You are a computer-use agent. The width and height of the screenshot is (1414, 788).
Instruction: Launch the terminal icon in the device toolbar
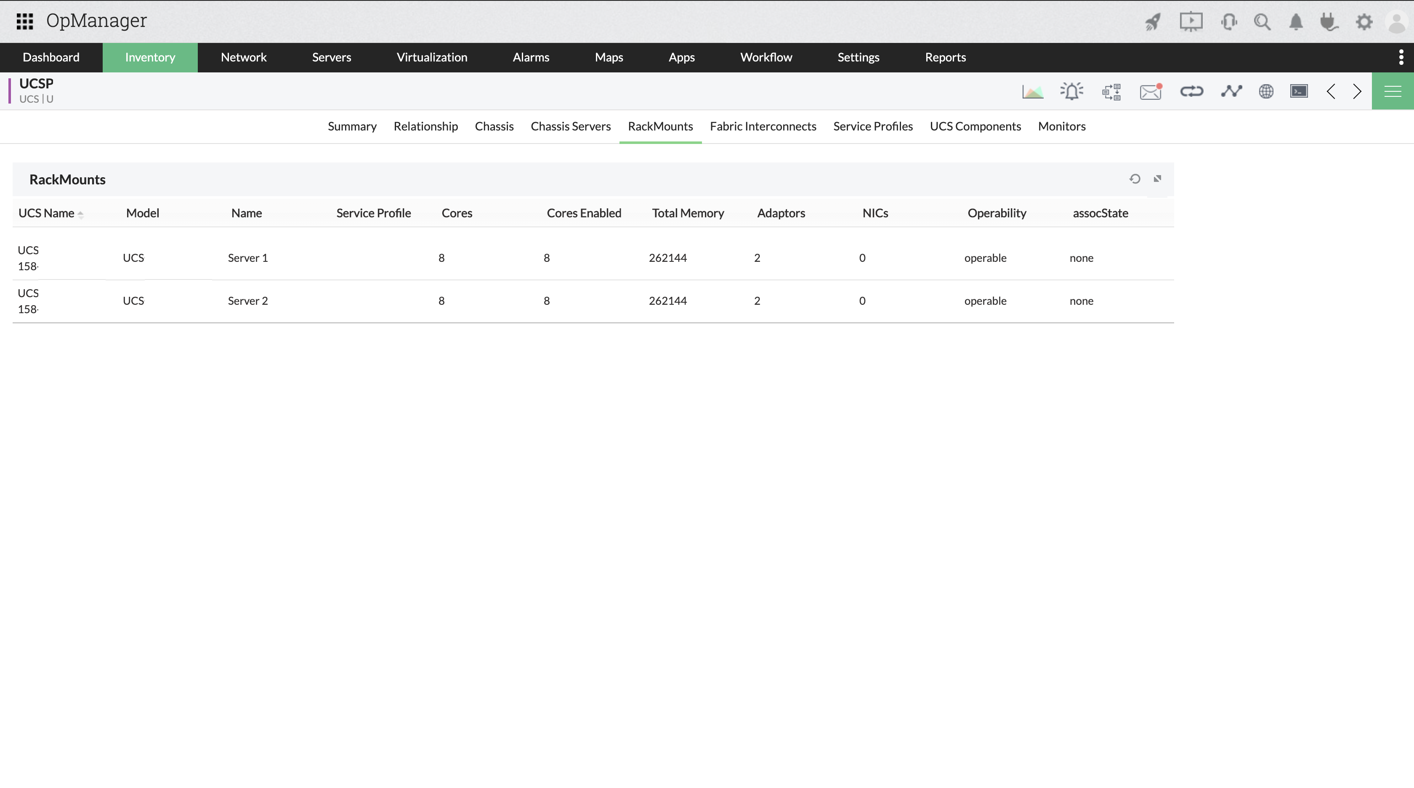[x=1299, y=91]
